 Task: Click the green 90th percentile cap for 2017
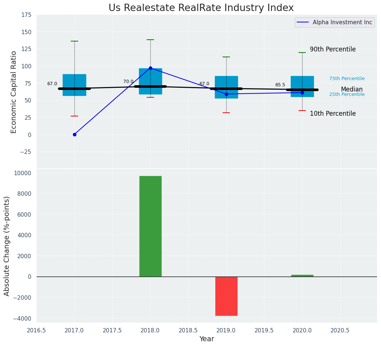click(x=74, y=41)
